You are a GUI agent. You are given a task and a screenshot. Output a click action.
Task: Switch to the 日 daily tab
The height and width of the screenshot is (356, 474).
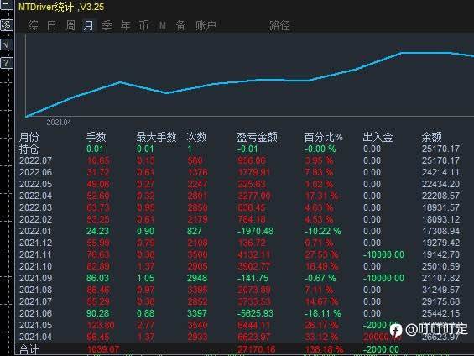52,25
